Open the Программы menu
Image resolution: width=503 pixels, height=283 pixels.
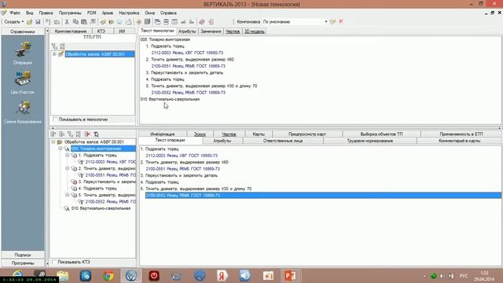(x=70, y=13)
